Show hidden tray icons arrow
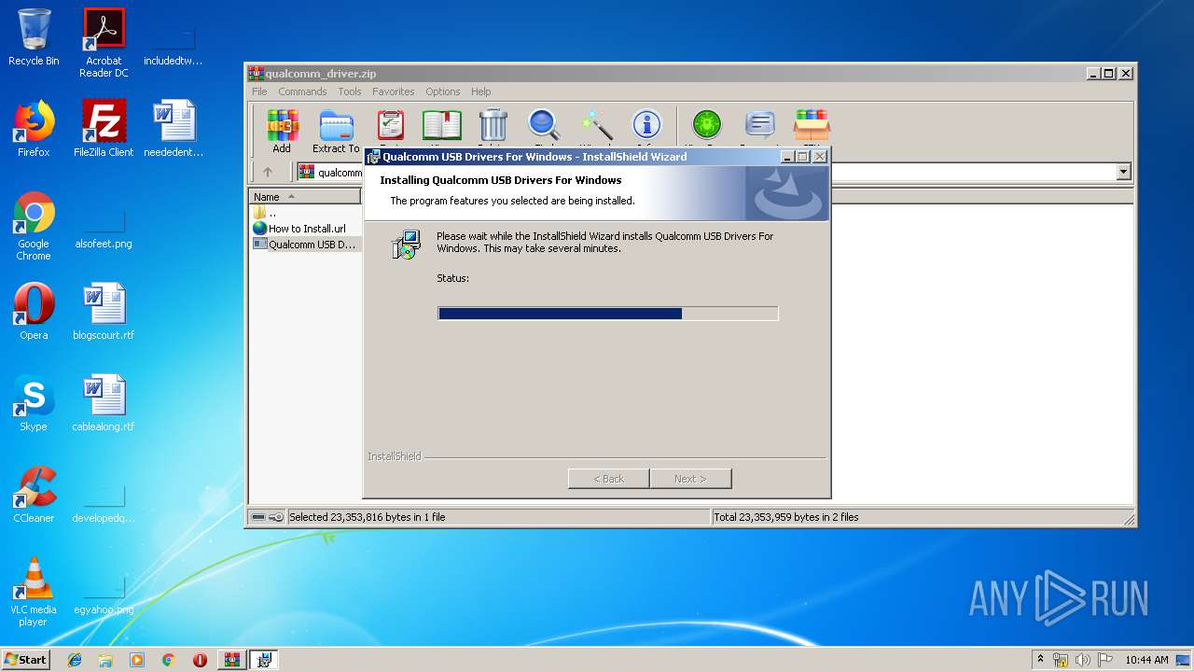The width and height of the screenshot is (1194, 672). (1041, 660)
